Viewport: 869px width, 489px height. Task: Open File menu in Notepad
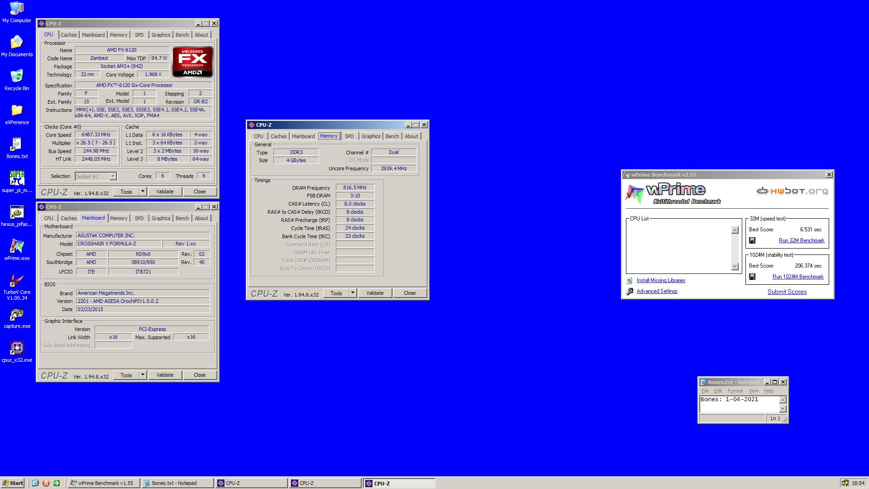coord(705,391)
